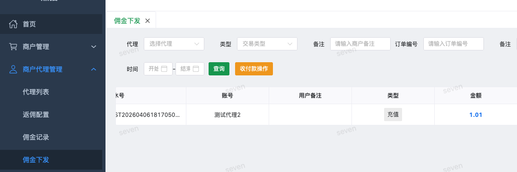
Task: Close the 佣金下发 tab
Action: point(148,21)
